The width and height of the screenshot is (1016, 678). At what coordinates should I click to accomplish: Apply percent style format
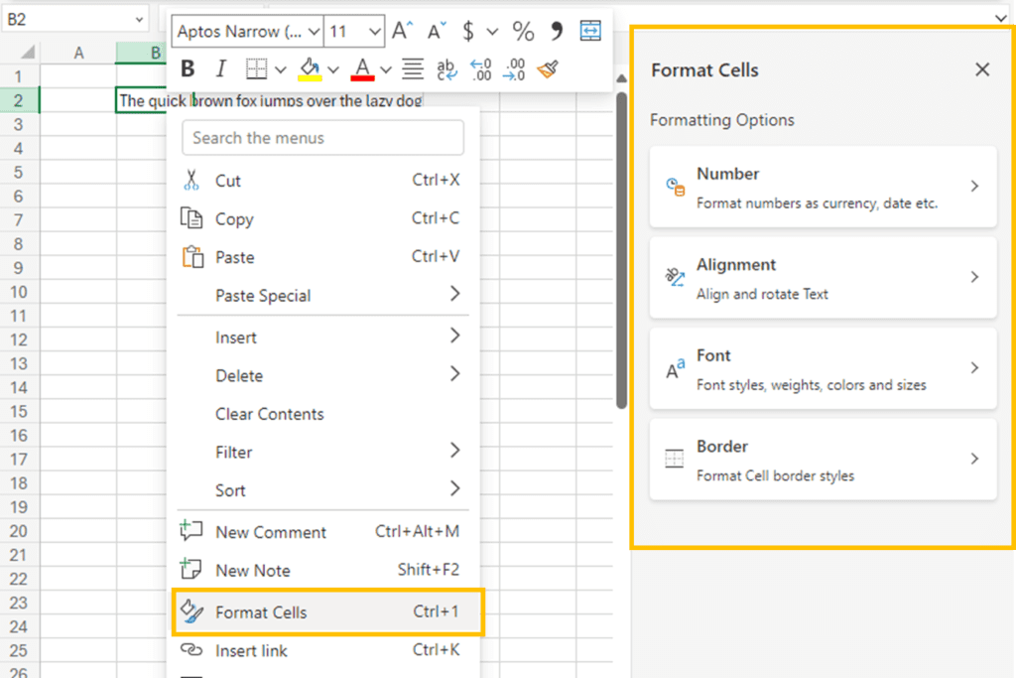[x=523, y=31]
